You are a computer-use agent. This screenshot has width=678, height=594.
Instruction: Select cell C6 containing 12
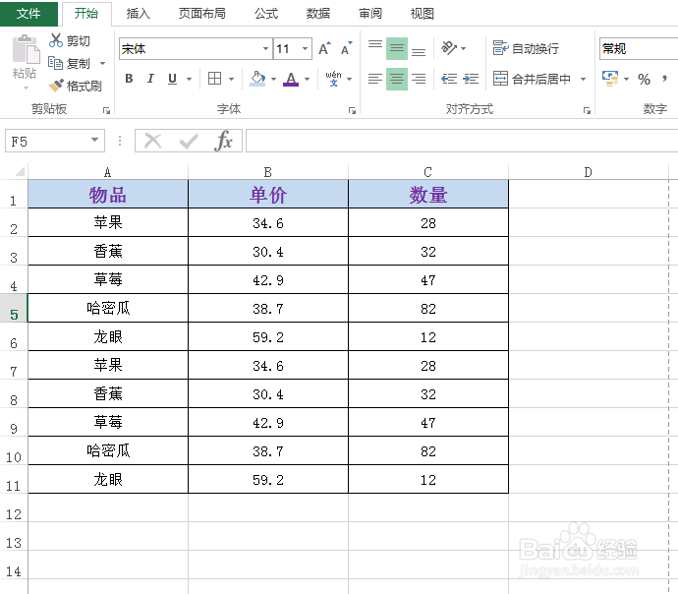[x=428, y=336]
